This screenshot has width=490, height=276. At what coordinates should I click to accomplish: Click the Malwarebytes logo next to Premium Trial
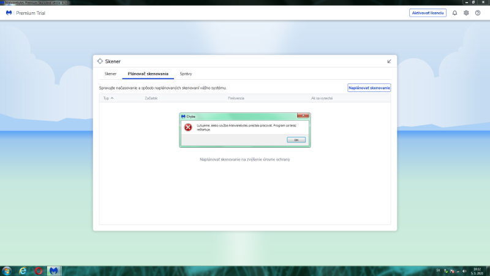point(9,13)
